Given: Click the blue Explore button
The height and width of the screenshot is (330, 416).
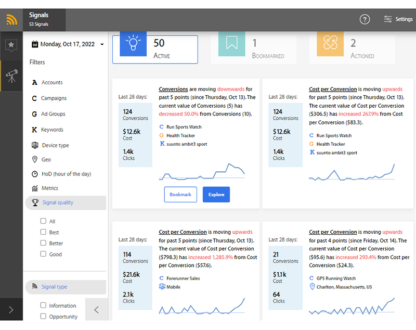Looking at the screenshot, I should tap(216, 195).
